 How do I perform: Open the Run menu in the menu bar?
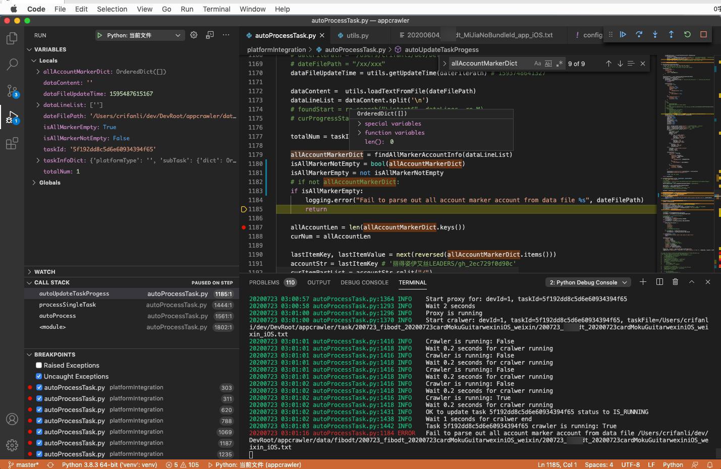(187, 9)
